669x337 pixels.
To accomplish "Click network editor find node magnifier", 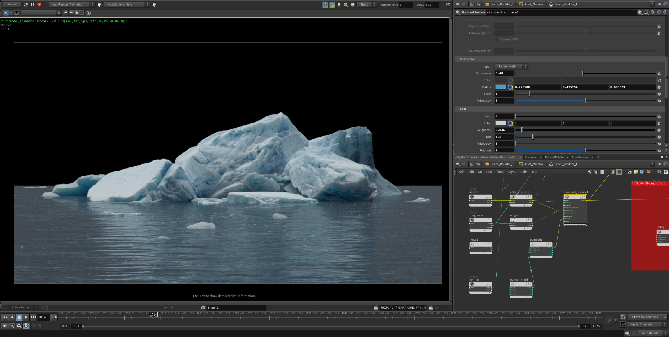I will click(x=659, y=172).
